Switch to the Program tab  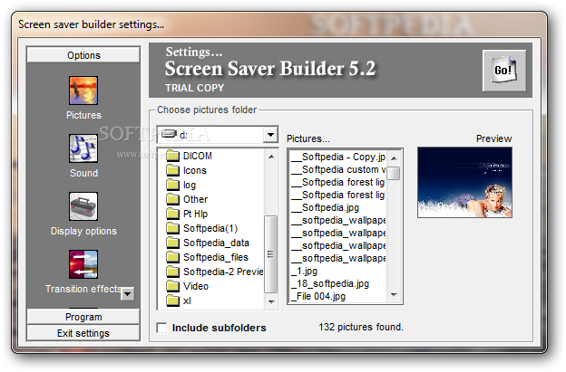(x=83, y=317)
